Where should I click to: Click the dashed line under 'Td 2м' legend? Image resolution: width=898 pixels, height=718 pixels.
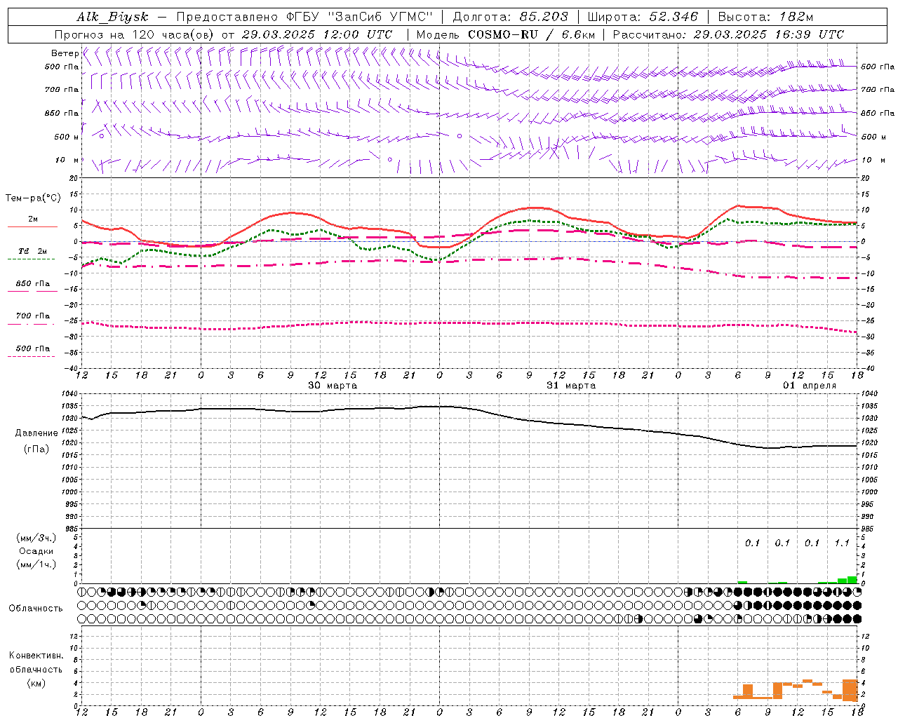31,259
